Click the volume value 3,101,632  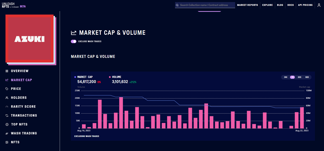point(120,82)
